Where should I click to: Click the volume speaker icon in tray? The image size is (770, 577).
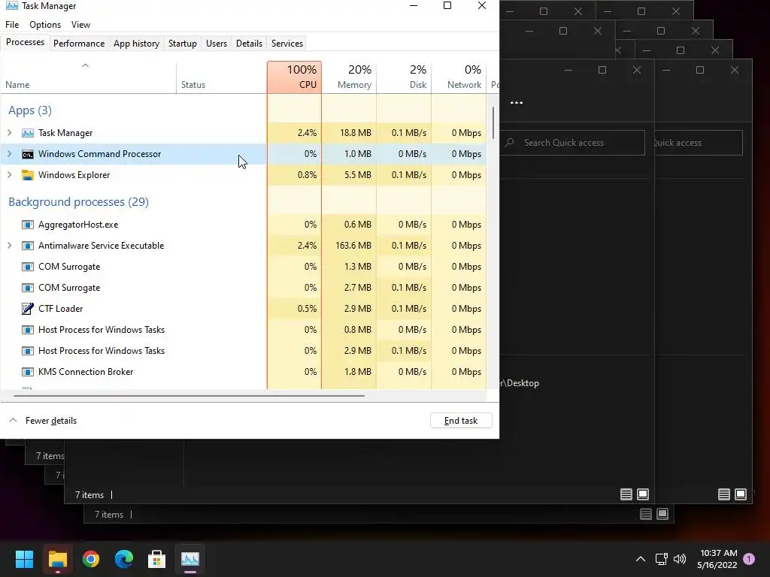(680, 559)
